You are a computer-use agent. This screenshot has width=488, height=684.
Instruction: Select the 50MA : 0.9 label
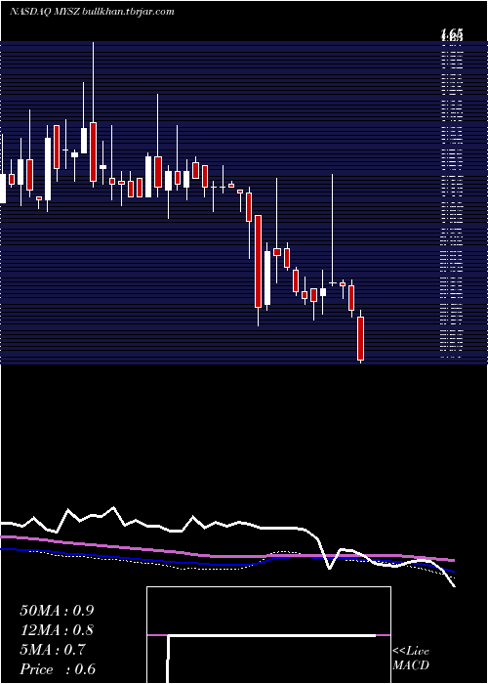[57, 611]
